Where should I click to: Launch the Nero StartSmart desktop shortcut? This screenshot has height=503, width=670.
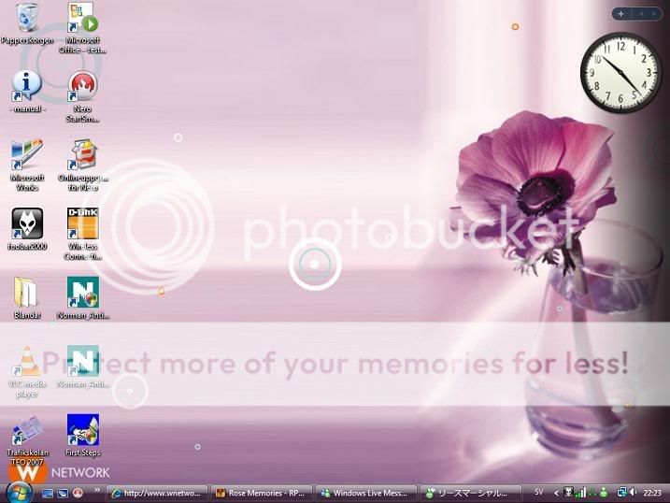click(x=83, y=88)
